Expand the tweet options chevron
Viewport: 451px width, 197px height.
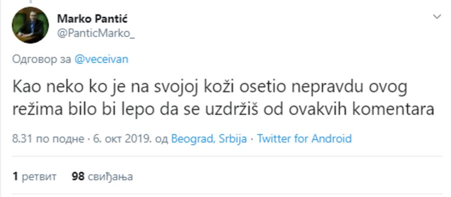pos(437,17)
